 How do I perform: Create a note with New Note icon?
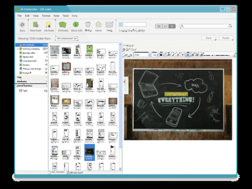[36, 25]
